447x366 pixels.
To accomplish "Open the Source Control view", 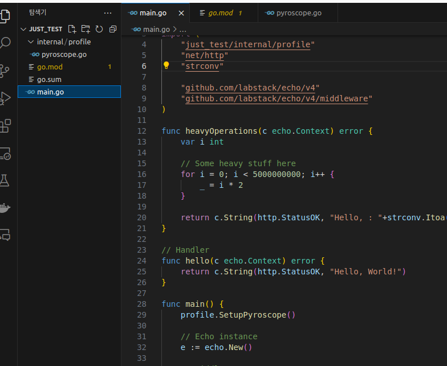I will [5, 71].
